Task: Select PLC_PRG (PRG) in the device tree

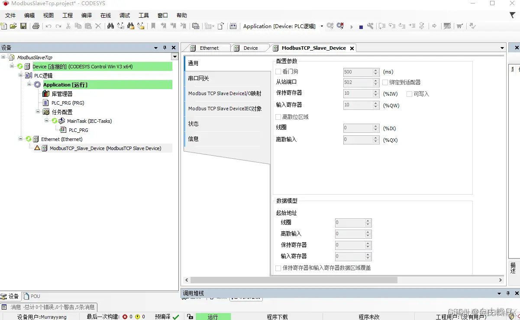Action: click(68, 103)
